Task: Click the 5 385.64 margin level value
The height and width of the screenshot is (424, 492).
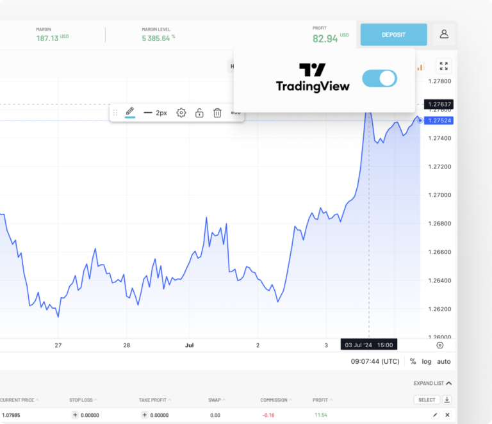Action: 158,38
